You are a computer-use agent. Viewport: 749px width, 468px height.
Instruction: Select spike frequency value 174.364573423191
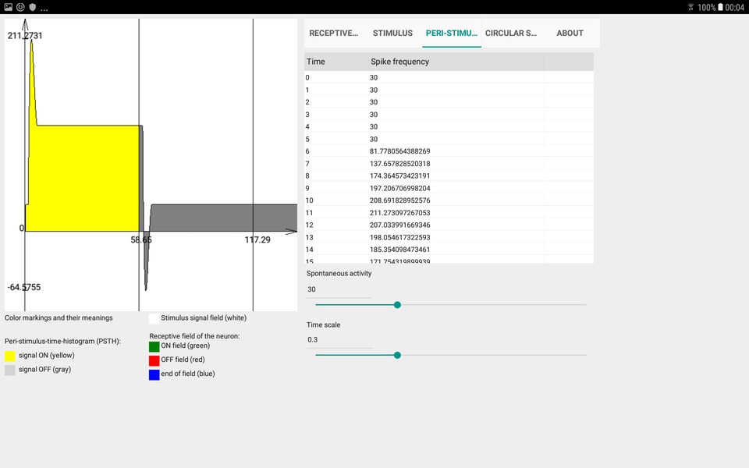(x=399, y=175)
